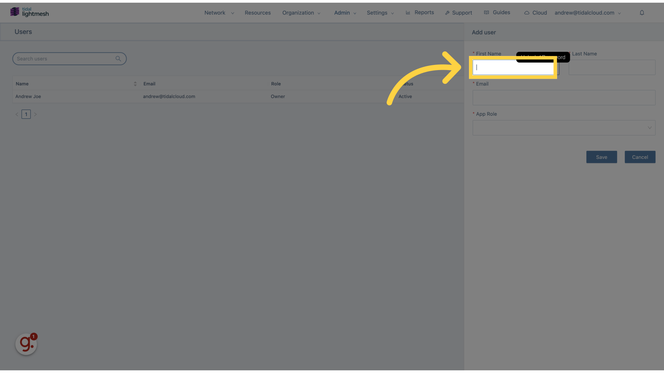Screen dimensions: 664x373
Task: Click Save to submit new user
Action: point(601,157)
